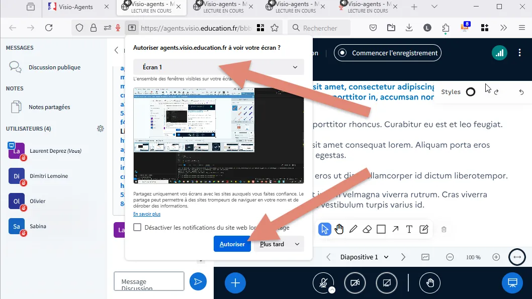Go to the previous slide
Viewport: 532px width, 299px height.
coord(328,257)
